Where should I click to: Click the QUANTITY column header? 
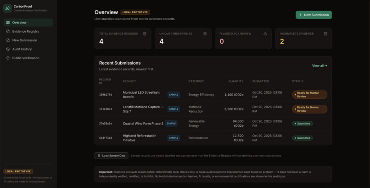click(x=236, y=81)
